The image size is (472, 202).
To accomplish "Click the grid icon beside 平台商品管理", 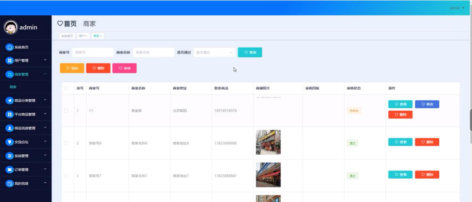I will pyautogui.click(x=10, y=114).
